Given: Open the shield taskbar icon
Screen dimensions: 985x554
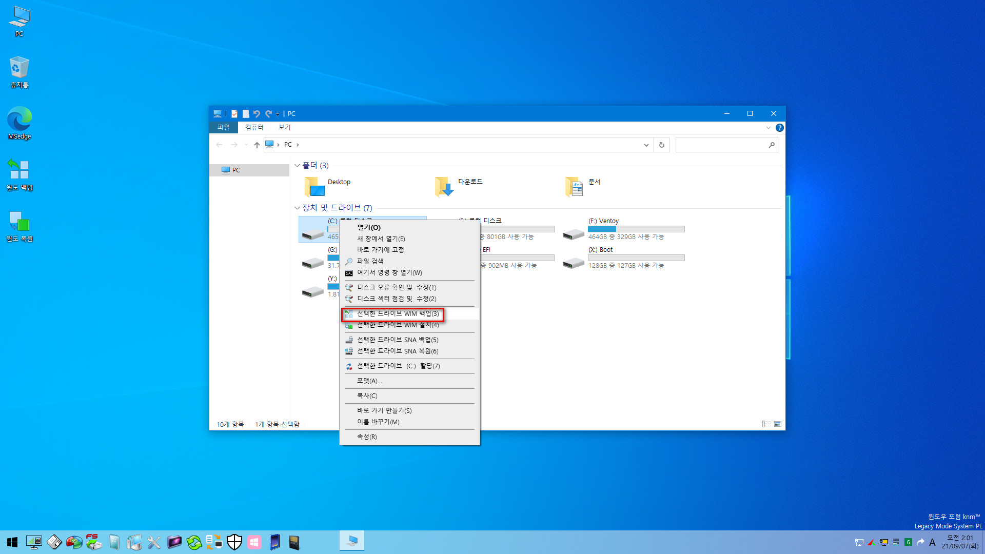Looking at the screenshot, I should (x=234, y=542).
